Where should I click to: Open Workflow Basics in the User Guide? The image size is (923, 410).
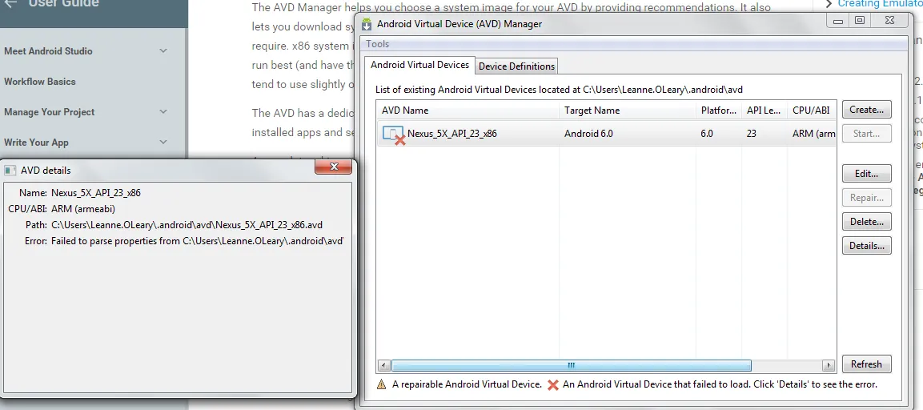coord(40,82)
